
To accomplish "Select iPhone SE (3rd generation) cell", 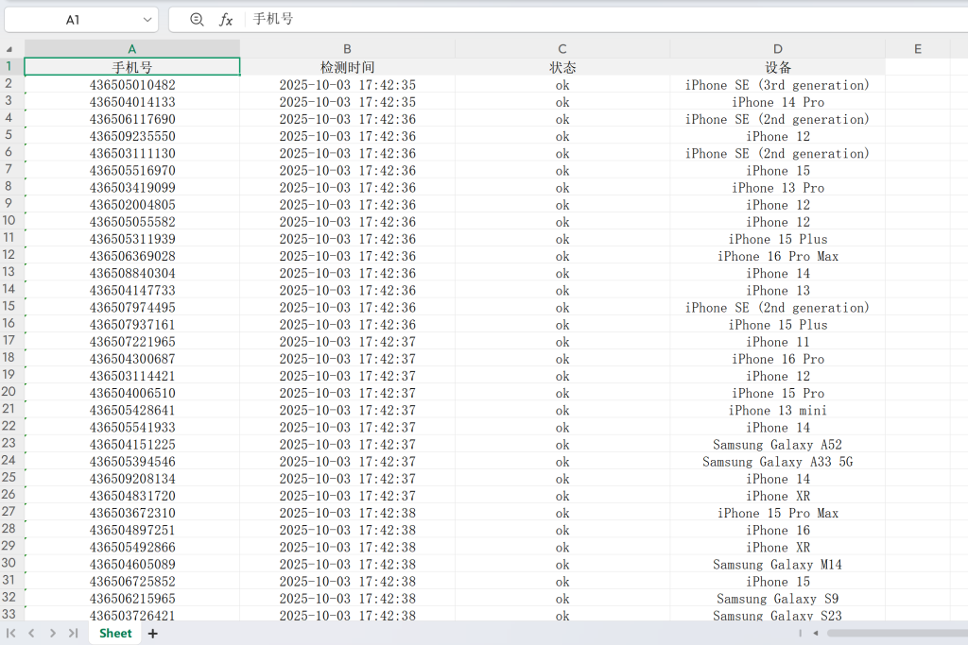I will click(x=777, y=84).
